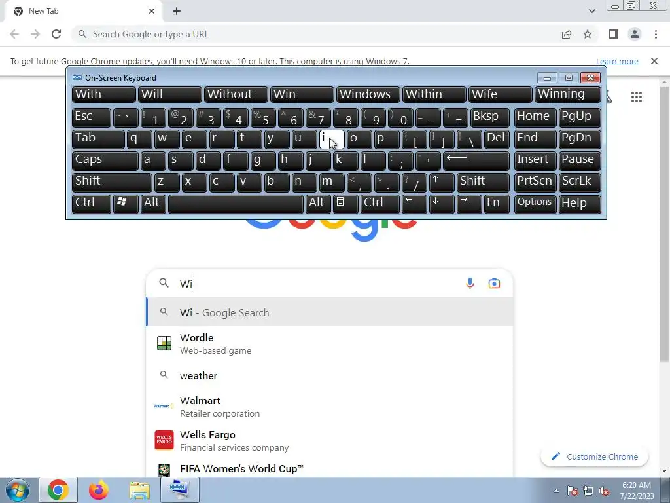The width and height of the screenshot is (670, 503).
Task: Click the muted volume tray icon
Action: (604, 491)
